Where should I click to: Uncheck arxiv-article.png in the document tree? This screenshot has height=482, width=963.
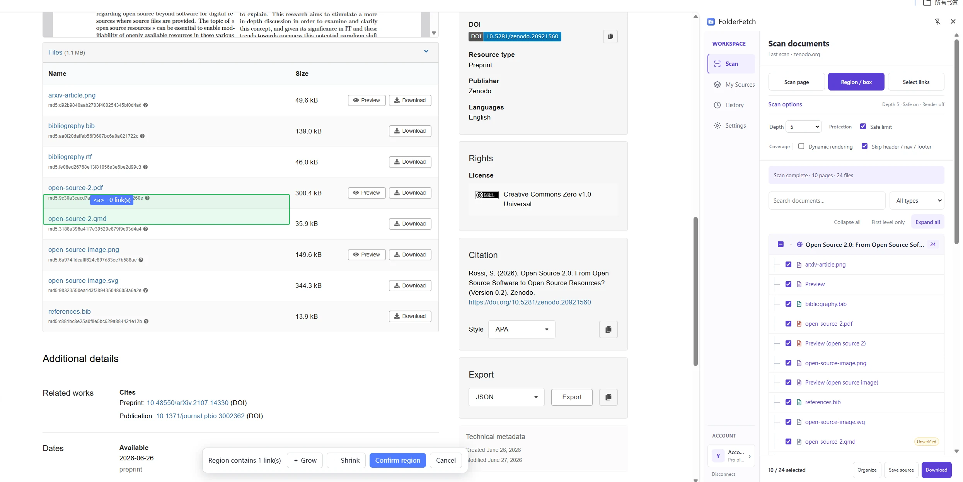click(788, 265)
